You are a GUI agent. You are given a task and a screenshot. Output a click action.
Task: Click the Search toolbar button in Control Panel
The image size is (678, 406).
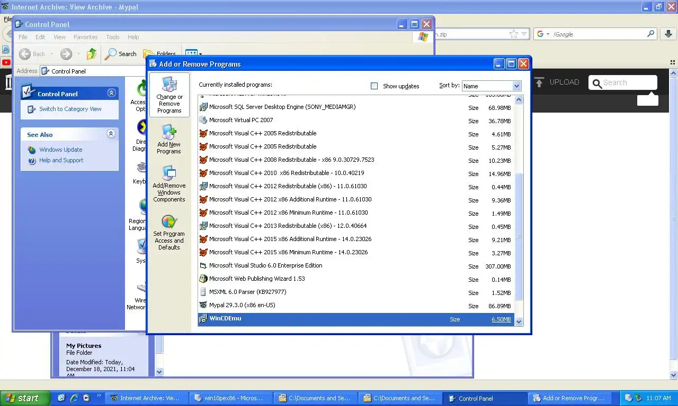(x=121, y=53)
